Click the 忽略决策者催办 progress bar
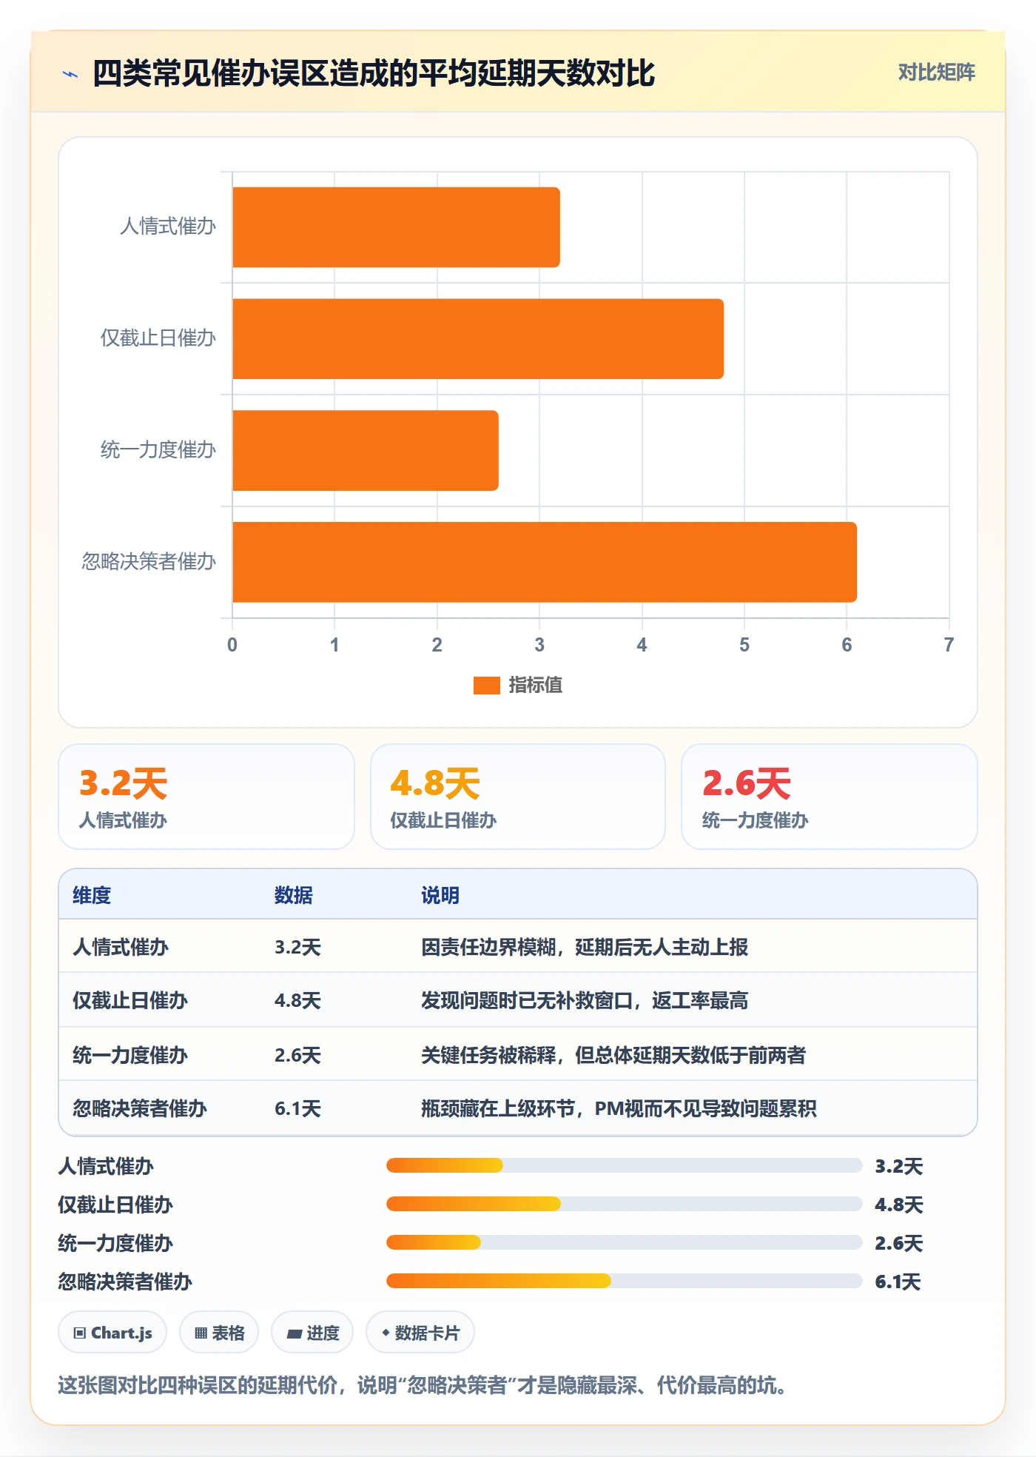The image size is (1036, 1457). [625, 1281]
